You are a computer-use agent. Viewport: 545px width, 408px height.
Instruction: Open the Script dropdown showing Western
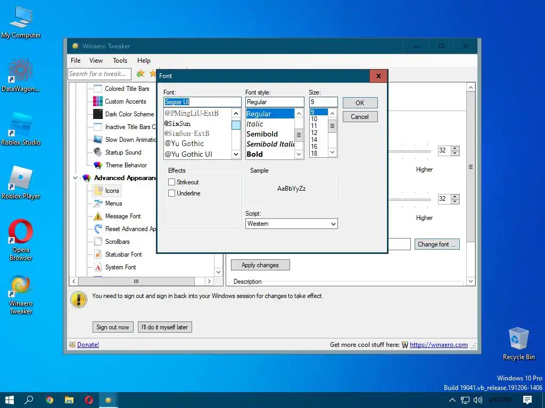click(291, 224)
